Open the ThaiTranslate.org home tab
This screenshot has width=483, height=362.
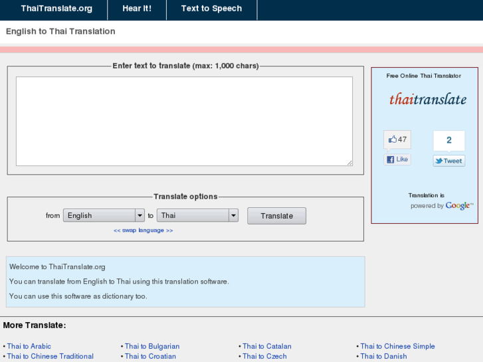pyautogui.click(x=56, y=9)
